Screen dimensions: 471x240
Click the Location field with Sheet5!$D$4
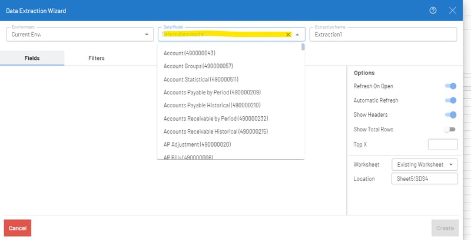[424, 178]
